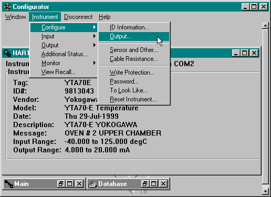This screenshot has width=271, height=197.
Task: Expand the Monitor submenu
Action: (x=64, y=63)
